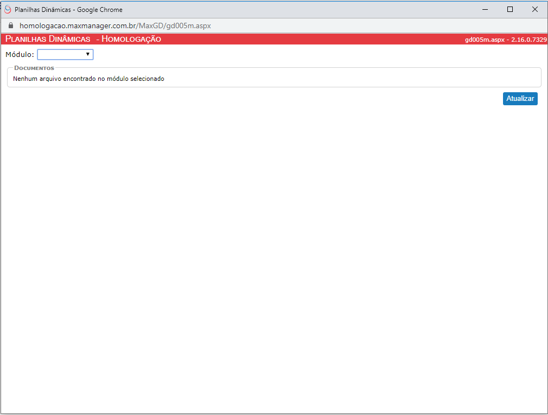This screenshot has height=415, width=548.
Task: Click the MaxManager favicon in title bar
Action: (8, 9)
